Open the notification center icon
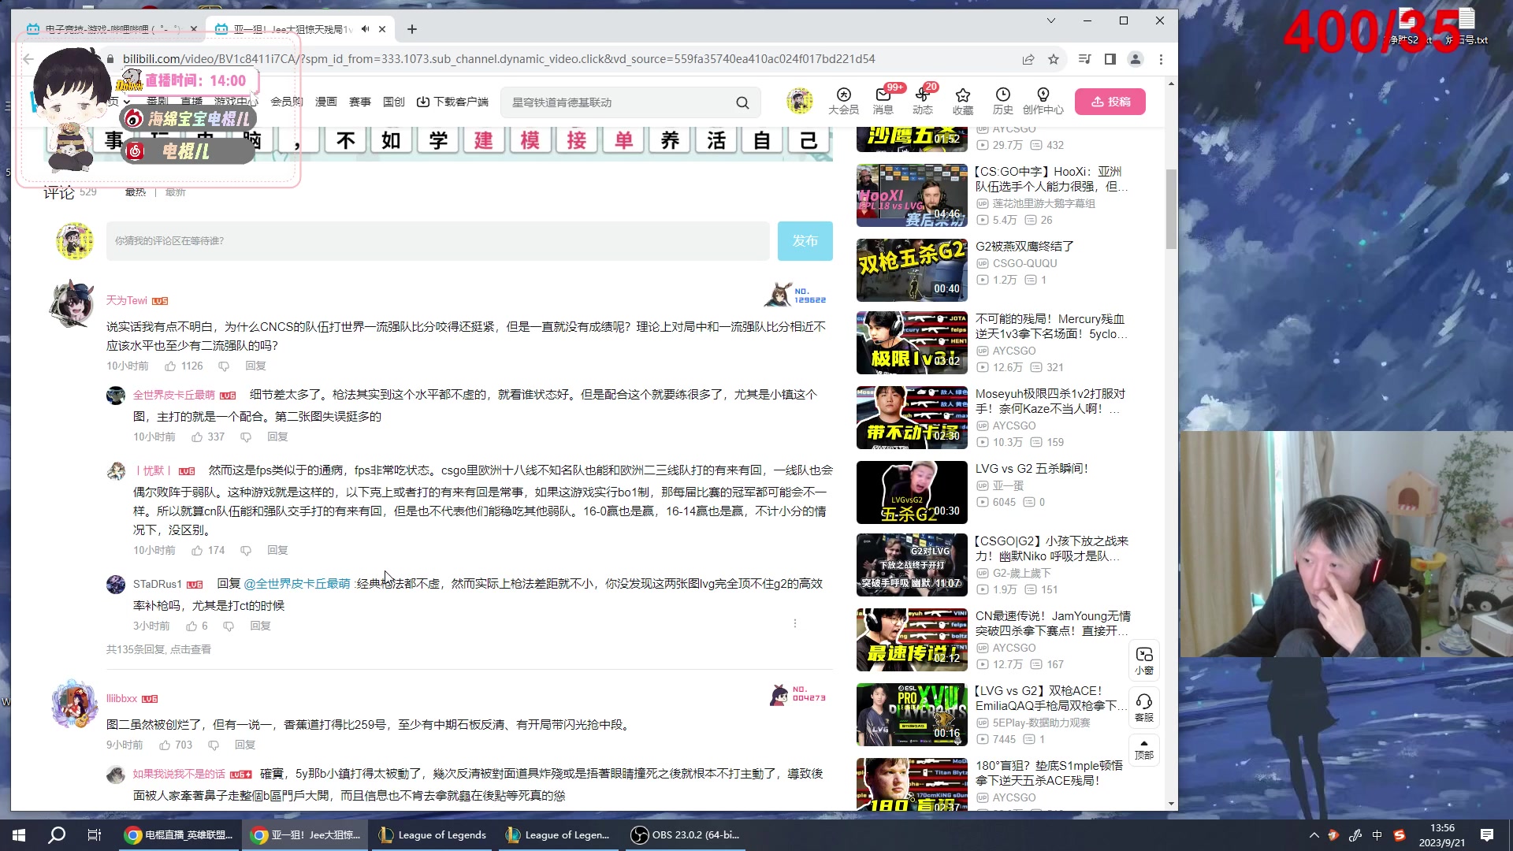The height and width of the screenshot is (851, 1513). 1487,835
